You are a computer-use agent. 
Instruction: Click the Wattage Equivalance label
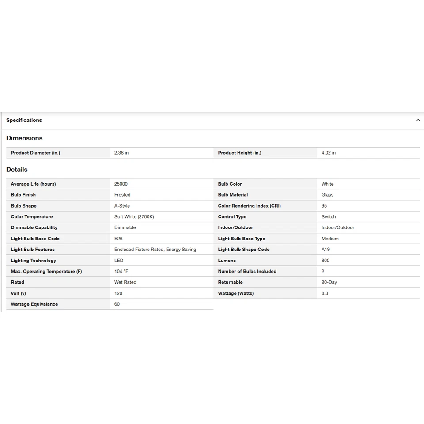click(x=34, y=304)
